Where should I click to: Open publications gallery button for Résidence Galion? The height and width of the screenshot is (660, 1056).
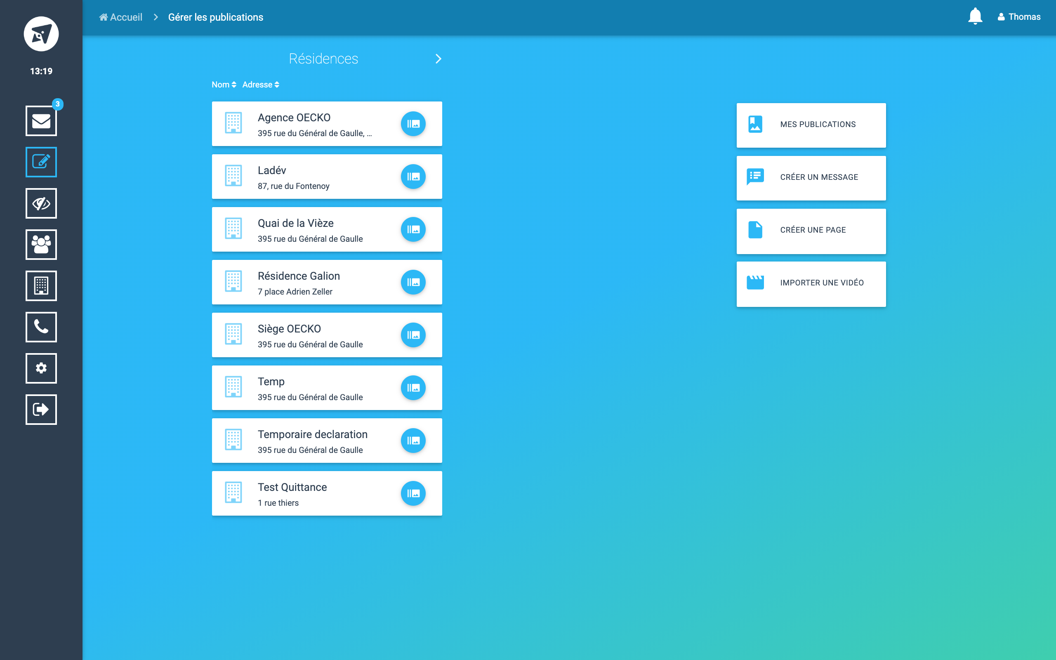tap(413, 282)
